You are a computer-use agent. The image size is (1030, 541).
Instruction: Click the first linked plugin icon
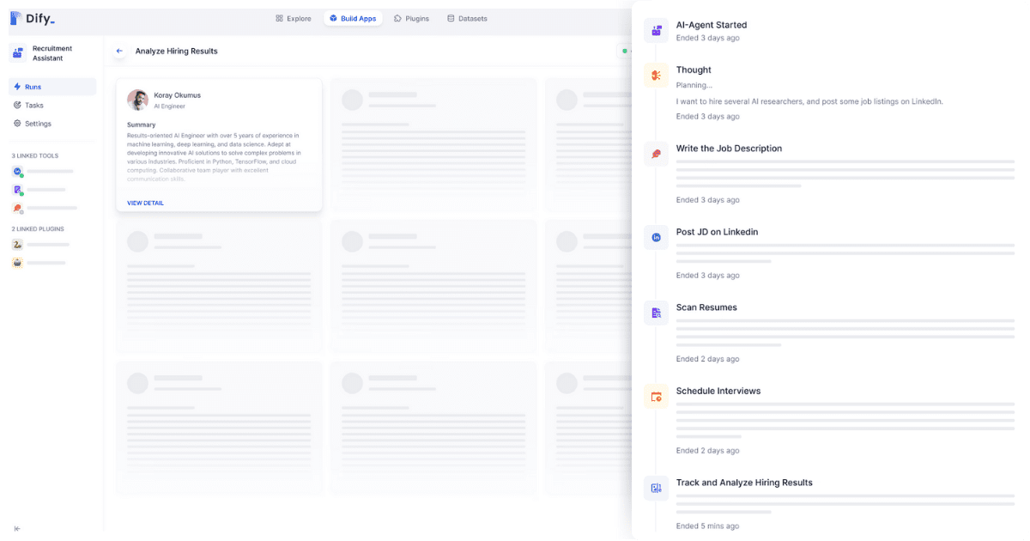(17, 245)
